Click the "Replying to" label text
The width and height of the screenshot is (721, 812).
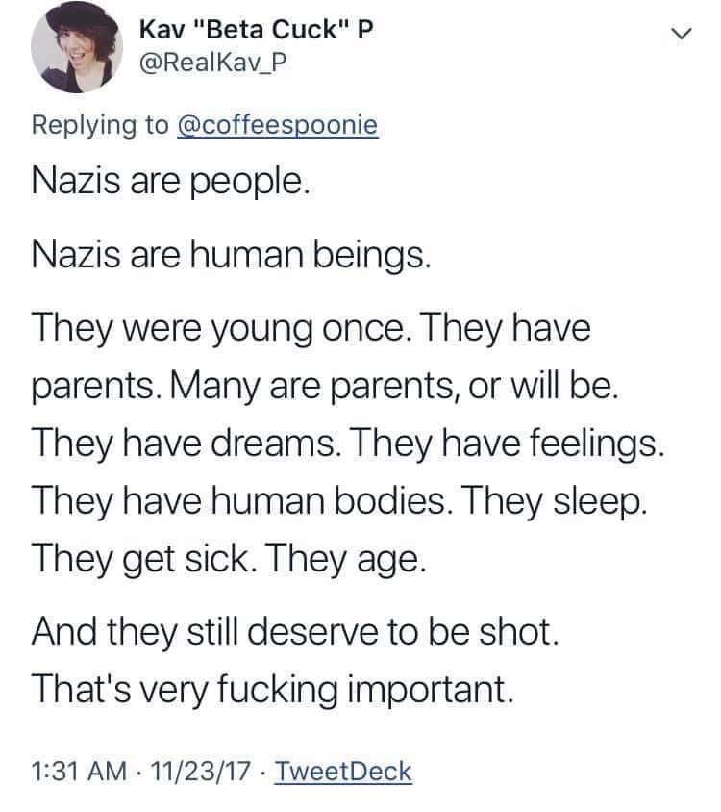click(x=101, y=125)
